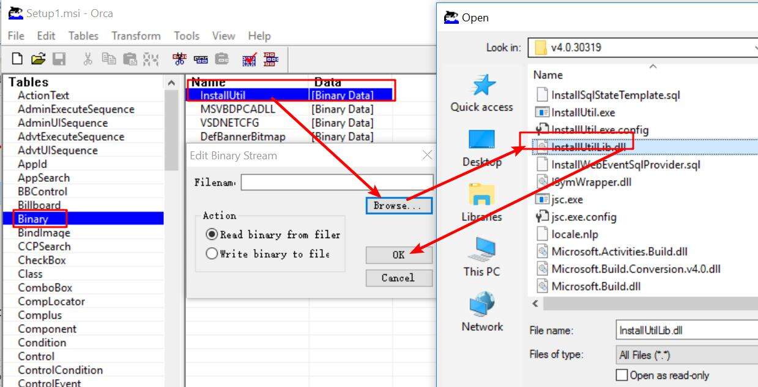
Task: Click the locale.nlp file icon
Action: [541, 234]
